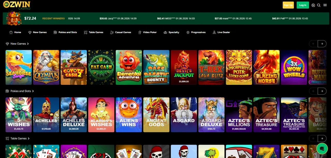331x158 pixels.
Task: Open the Progressives menu item
Action: click(x=196, y=32)
